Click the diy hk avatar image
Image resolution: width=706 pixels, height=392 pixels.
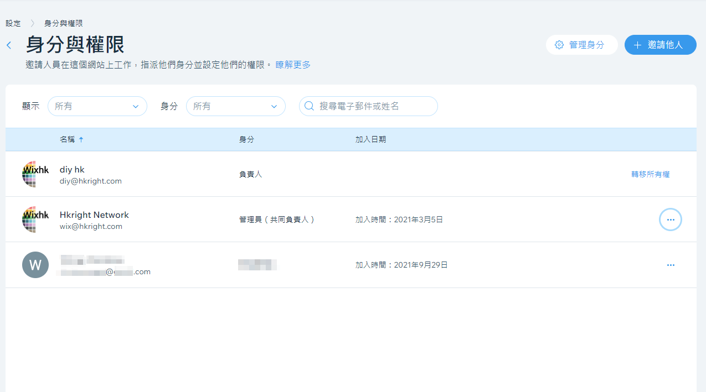35,174
